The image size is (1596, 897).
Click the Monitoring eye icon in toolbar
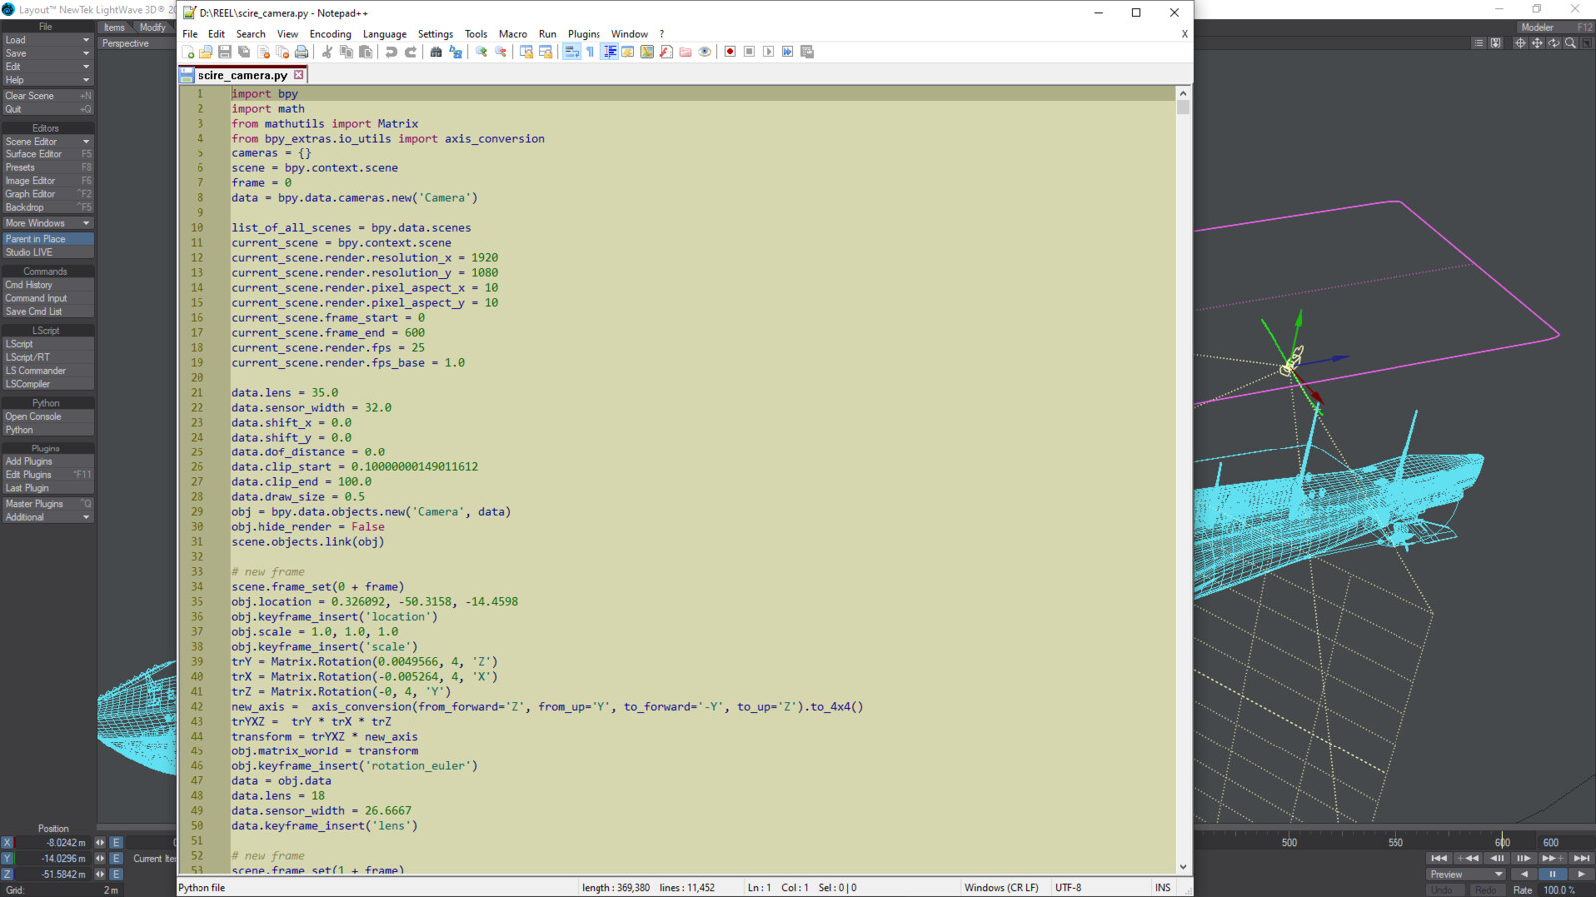[x=705, y=52]
